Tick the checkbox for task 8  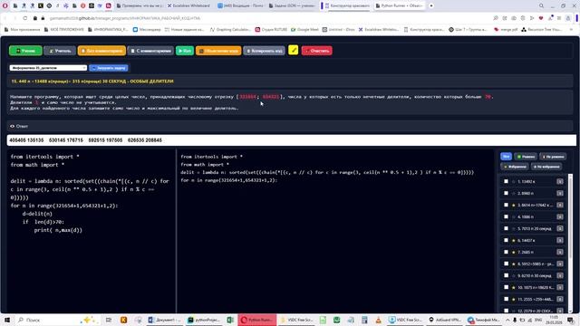[506, 264]
